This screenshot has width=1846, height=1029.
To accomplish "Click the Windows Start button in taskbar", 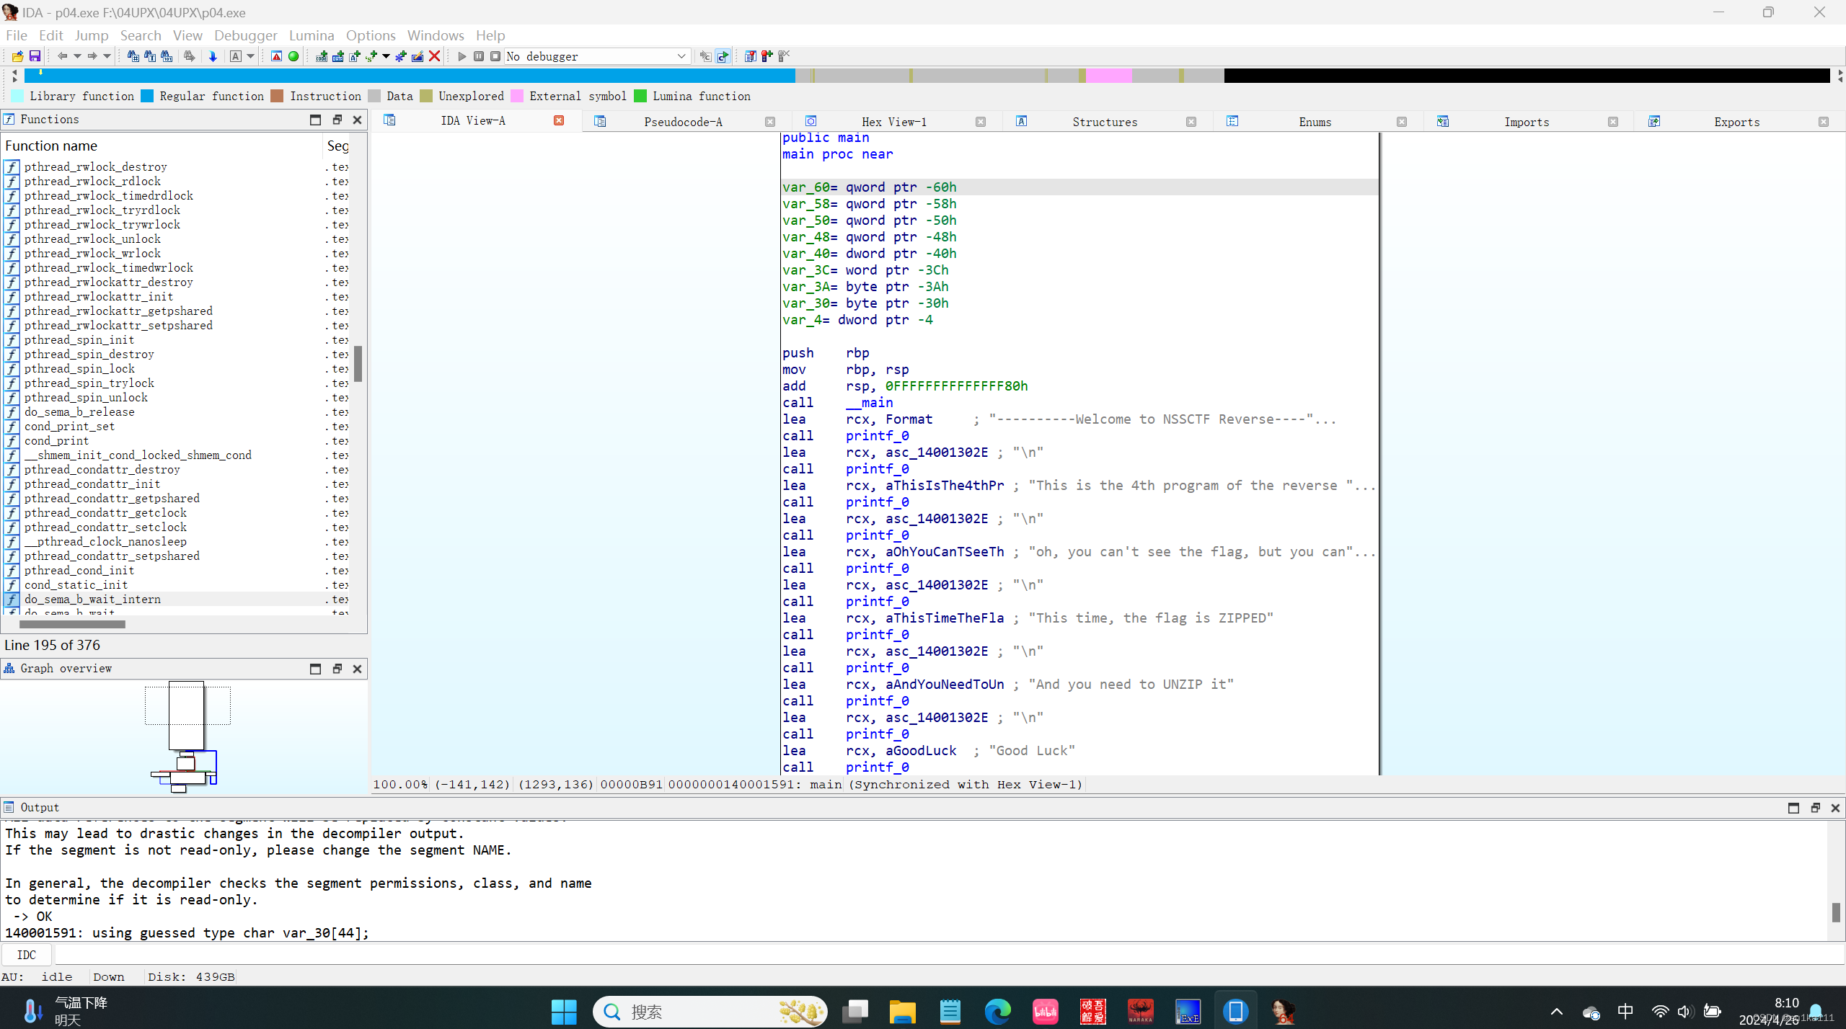I will pos(564,1012).
